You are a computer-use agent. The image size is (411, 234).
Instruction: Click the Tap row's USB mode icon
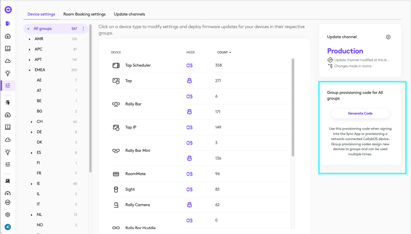tap(189, 81)
